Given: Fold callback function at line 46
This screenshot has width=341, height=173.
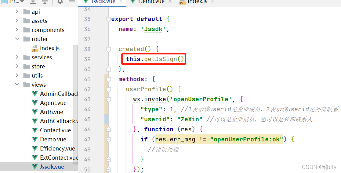Looking at the screenshot, I should point(108,129).
